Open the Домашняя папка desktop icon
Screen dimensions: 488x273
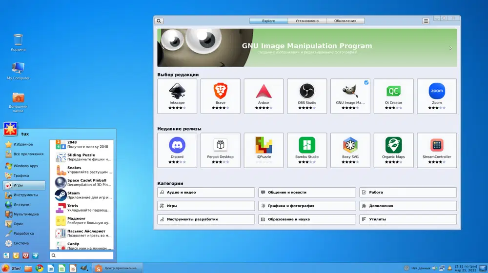pyautogui.click(x=18, y=102)
